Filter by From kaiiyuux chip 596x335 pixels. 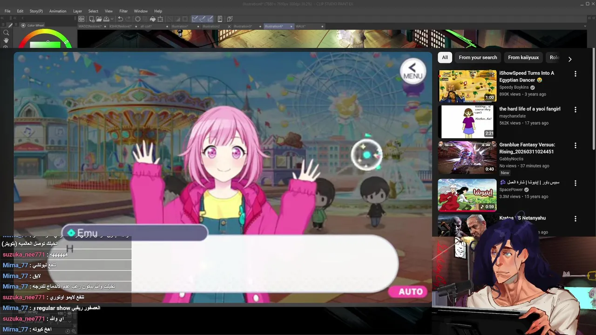coord(523,58)
